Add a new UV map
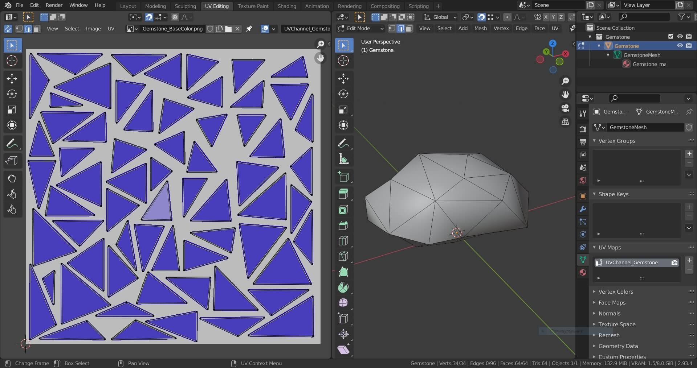 (x=689, y=260)
